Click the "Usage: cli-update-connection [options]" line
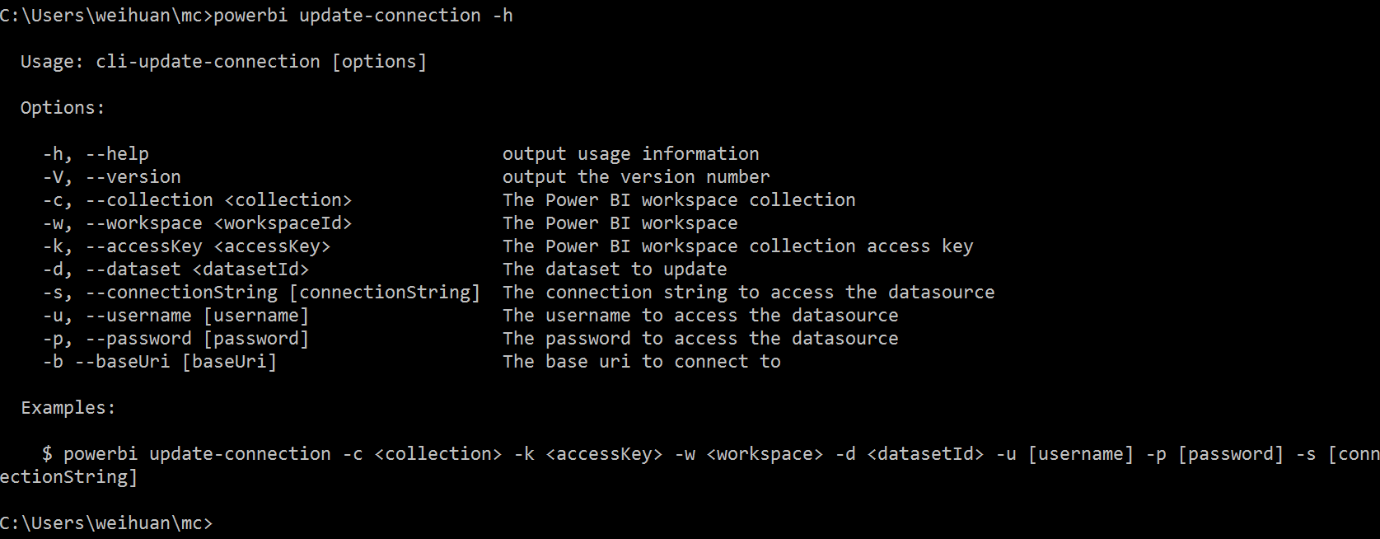The width and height of the screenshot is (1380, 539). [x=223, y=62]
